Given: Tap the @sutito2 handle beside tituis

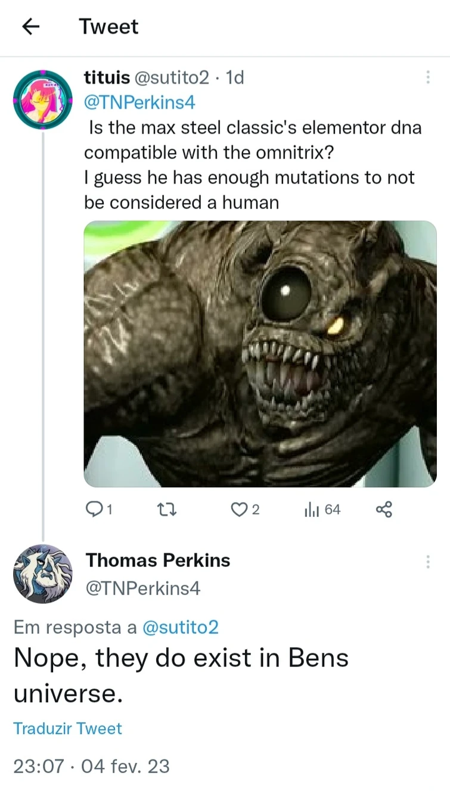Looking at the screenshot, I should coord(173,77).
